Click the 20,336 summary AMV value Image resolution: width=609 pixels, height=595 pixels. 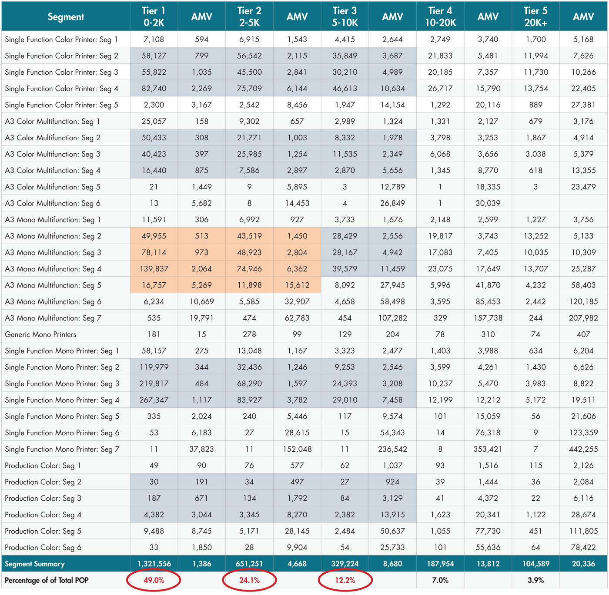583,564
